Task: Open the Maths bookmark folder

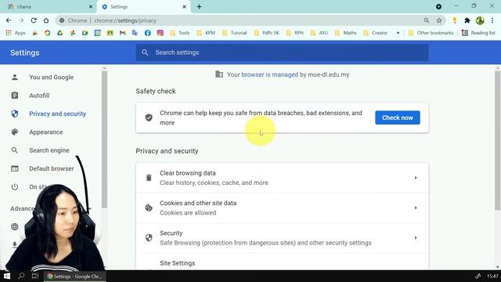Action: (345, 33)
